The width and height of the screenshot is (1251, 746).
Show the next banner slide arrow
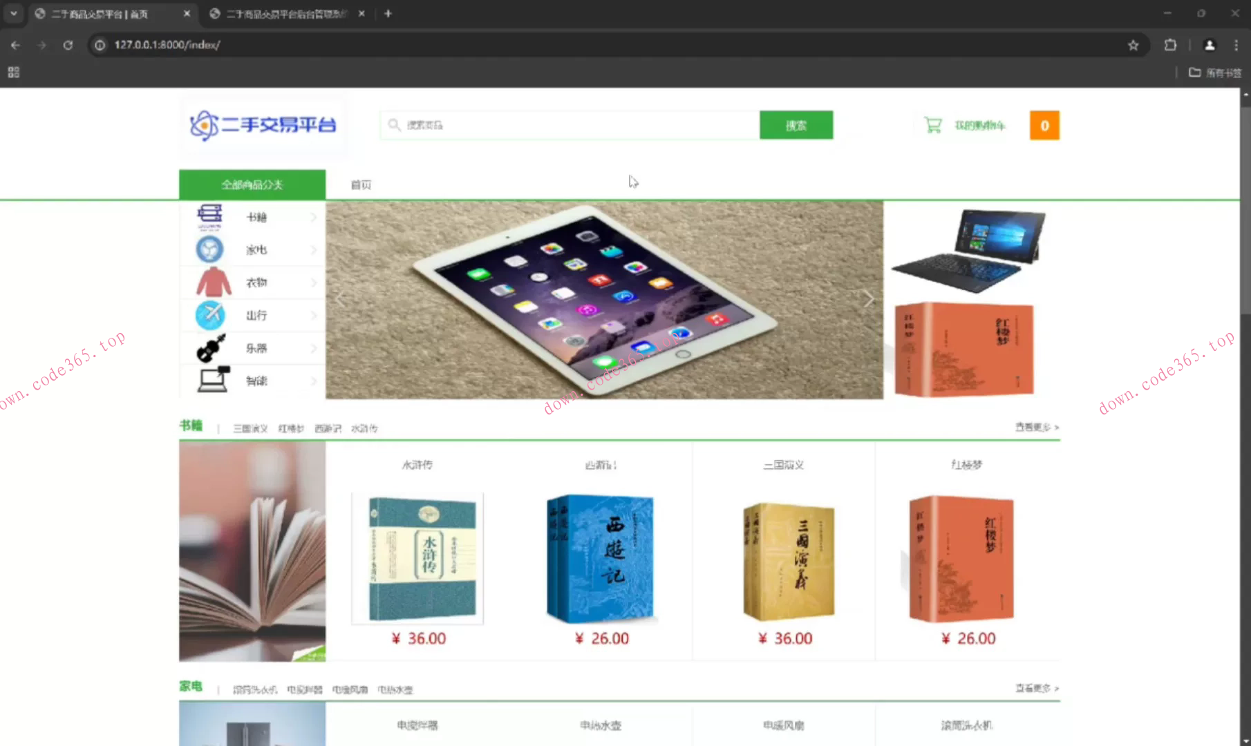869,299
